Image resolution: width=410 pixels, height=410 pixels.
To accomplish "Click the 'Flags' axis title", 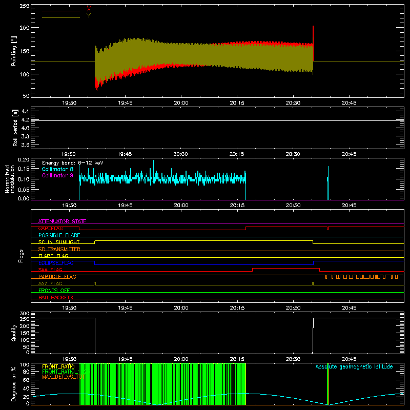I will pyautogui.click(x=21, y=256).
